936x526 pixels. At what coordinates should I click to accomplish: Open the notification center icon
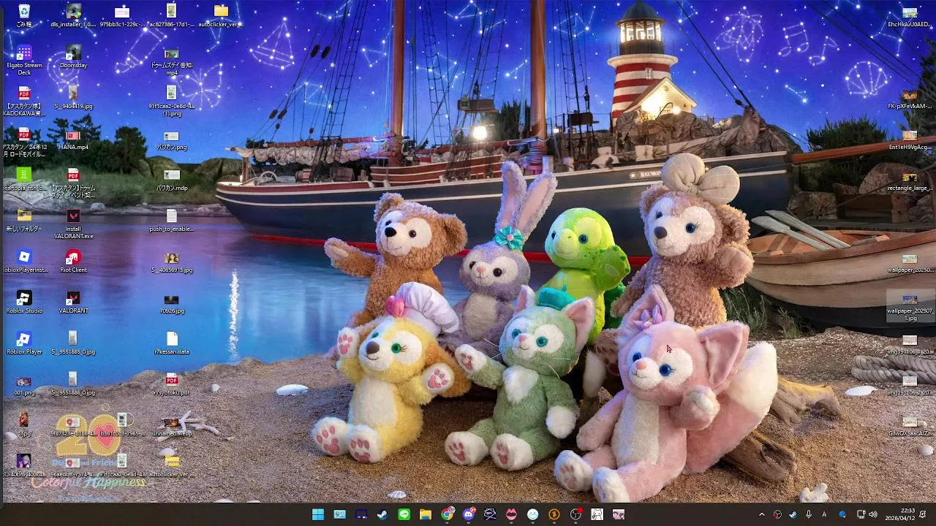tap(924, 514)
